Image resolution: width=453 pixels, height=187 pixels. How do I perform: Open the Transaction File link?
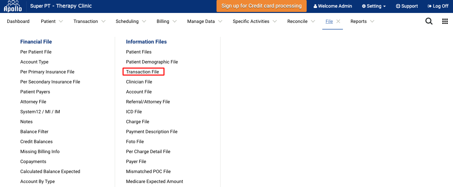click(142, 72)
